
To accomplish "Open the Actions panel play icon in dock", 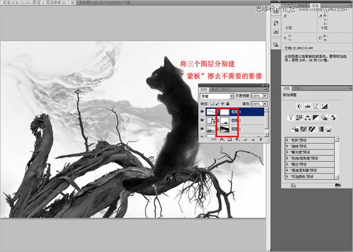I will tap(276, 32).
